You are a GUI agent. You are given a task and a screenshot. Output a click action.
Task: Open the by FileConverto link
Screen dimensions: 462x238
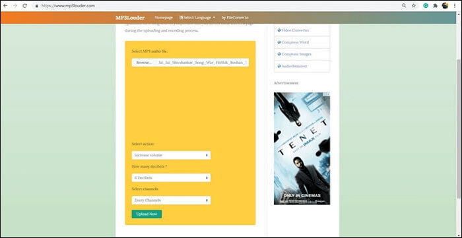tap(235, 18)
